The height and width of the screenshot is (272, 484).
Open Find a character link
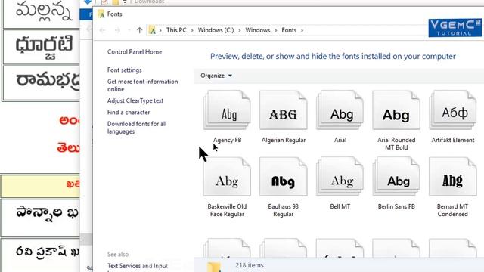pos(129,113)
